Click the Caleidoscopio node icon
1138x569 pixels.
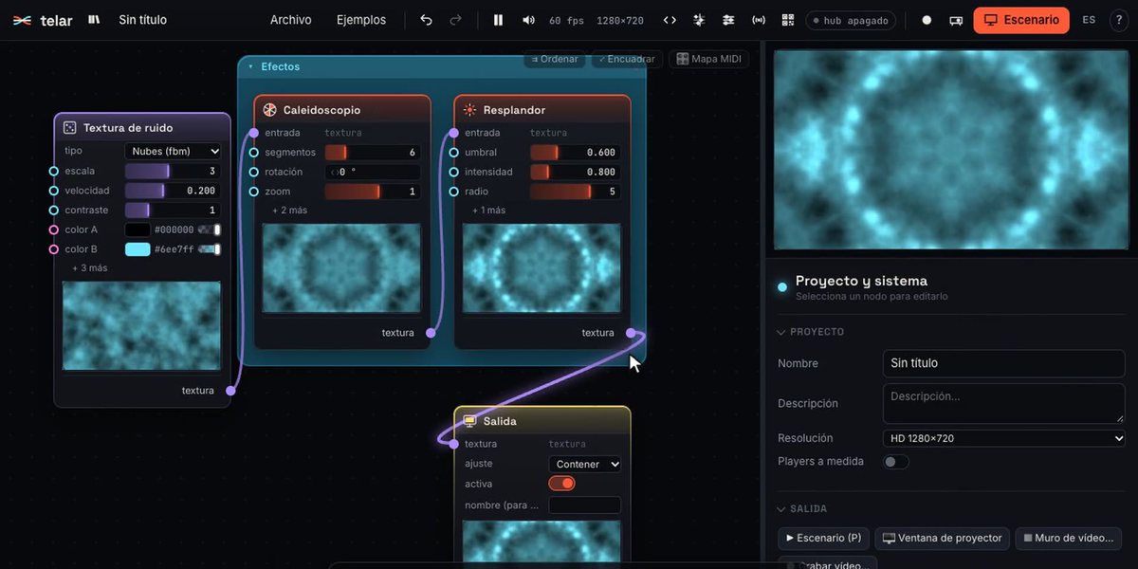(269, 110)
